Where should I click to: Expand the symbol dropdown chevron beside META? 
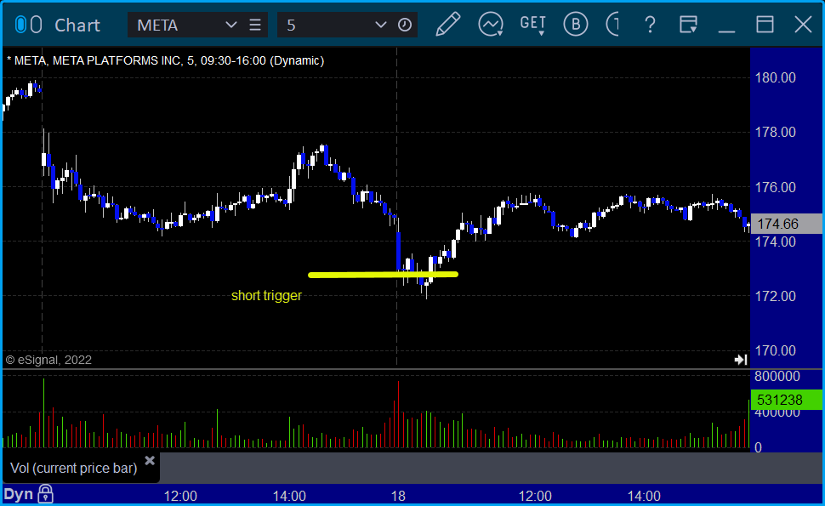(231, 25)
